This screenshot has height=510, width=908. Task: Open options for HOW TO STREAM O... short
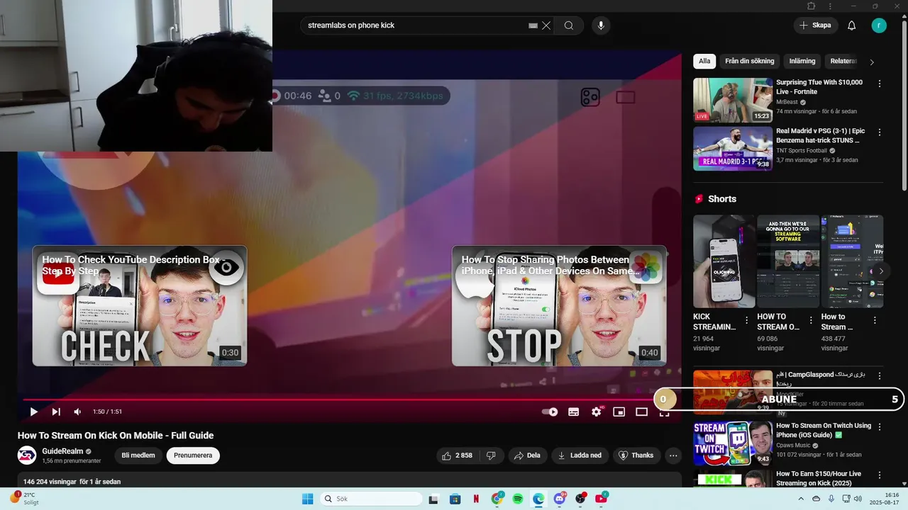[810, 320]
